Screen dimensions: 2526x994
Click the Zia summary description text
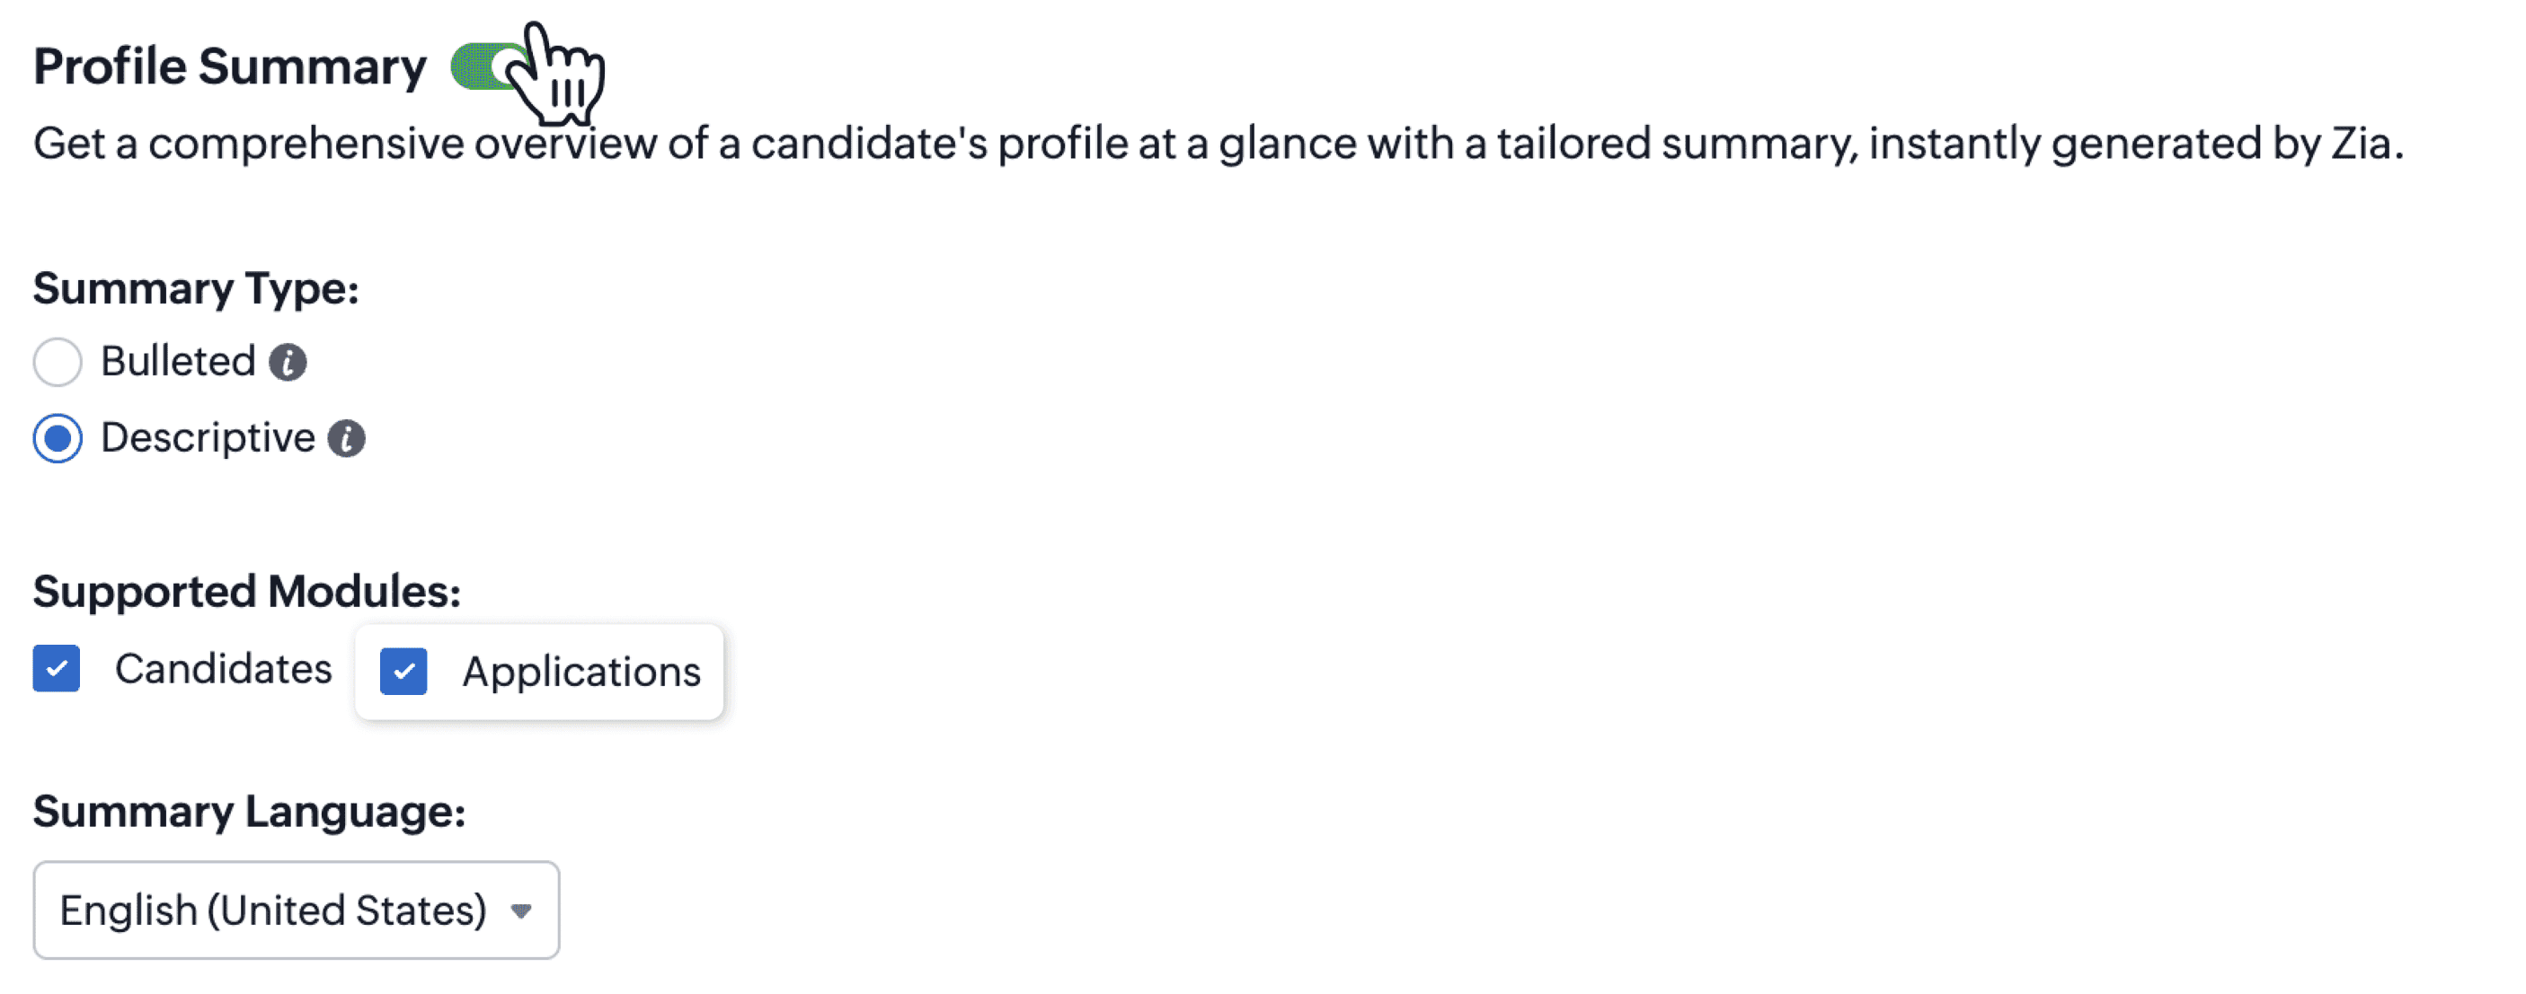click(x=1217, y=143)
